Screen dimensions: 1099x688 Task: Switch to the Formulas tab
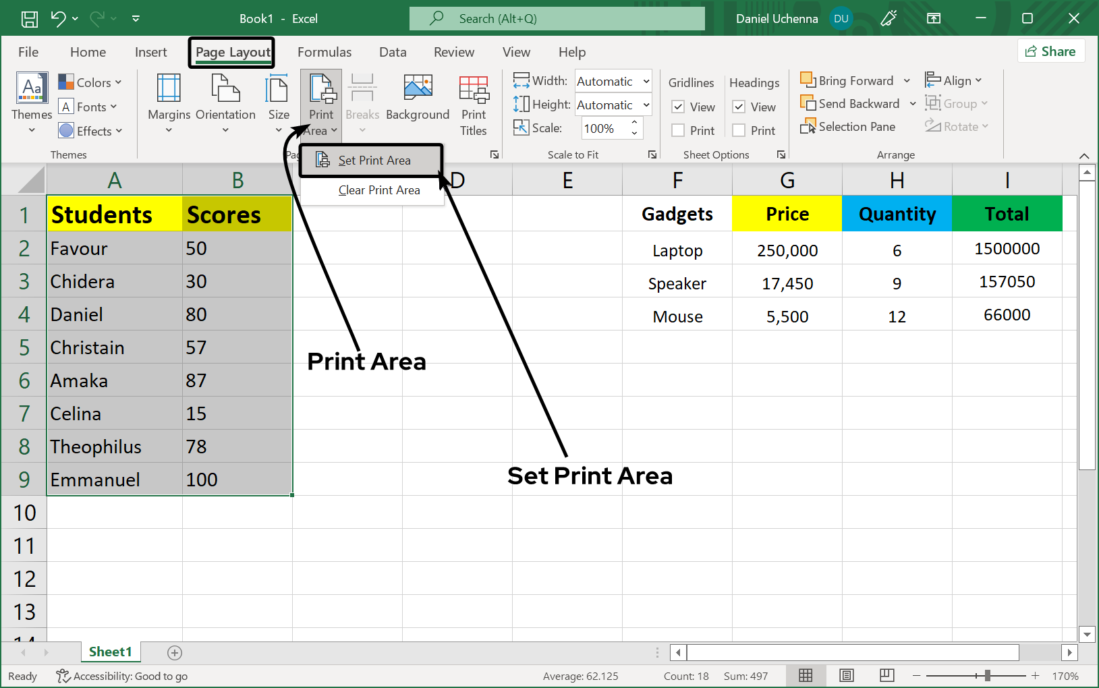pos(325,52)
